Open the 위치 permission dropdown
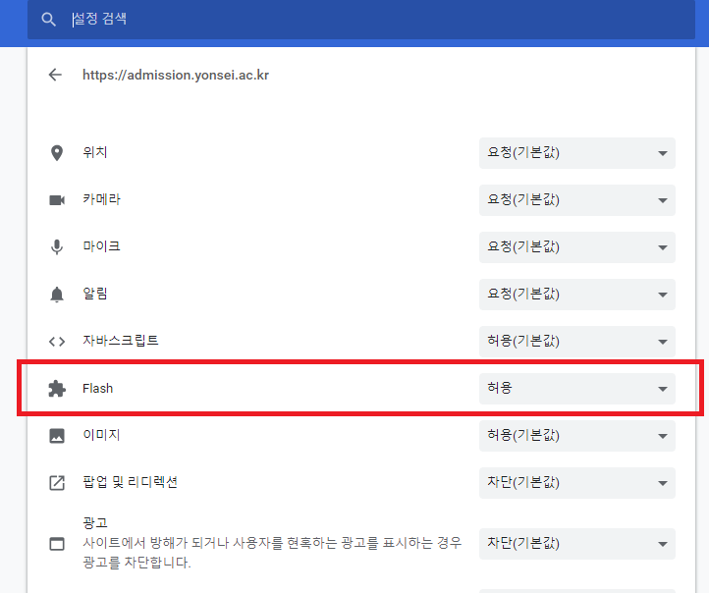 577,153
